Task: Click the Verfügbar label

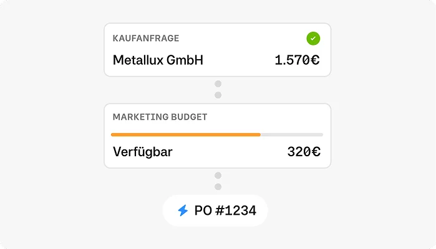Action: click(x=143, y=152)
